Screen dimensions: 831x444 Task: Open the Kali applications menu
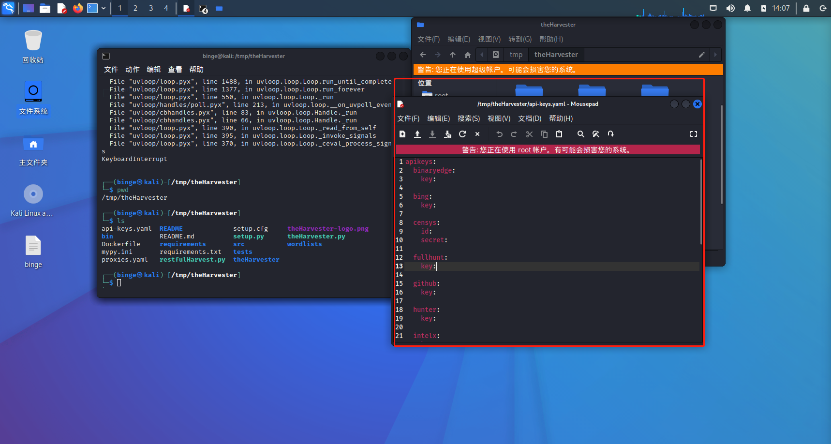pos(8,8)
